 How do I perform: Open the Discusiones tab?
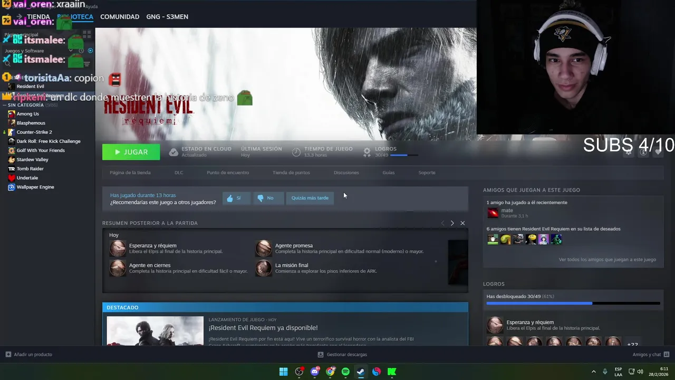346,173
